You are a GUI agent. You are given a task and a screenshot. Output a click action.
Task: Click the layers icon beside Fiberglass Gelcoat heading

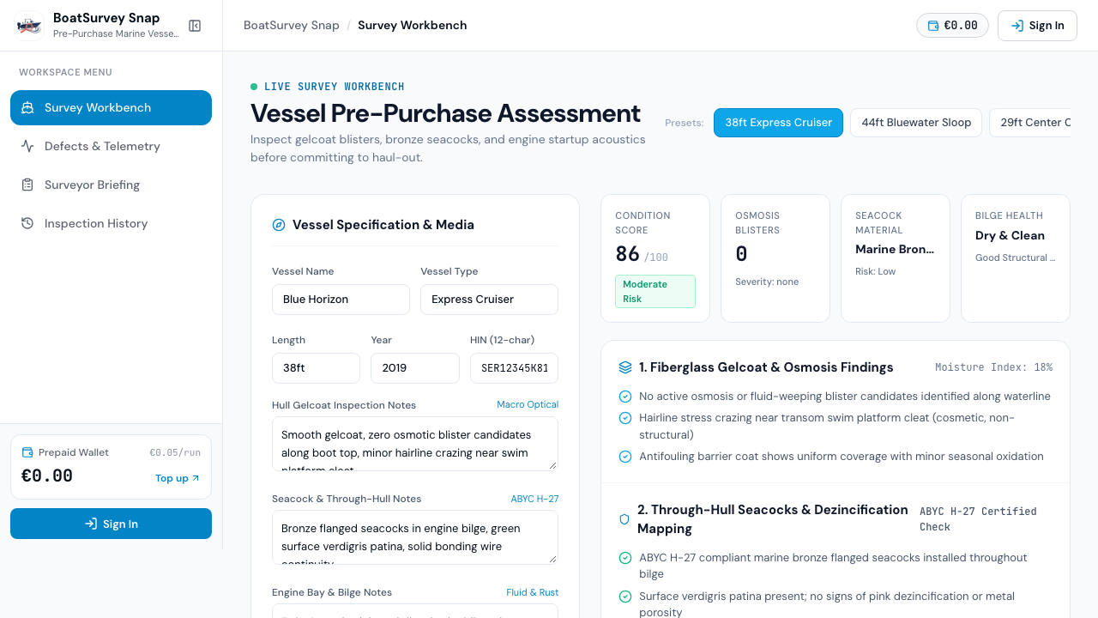click(x=625, y=367)
